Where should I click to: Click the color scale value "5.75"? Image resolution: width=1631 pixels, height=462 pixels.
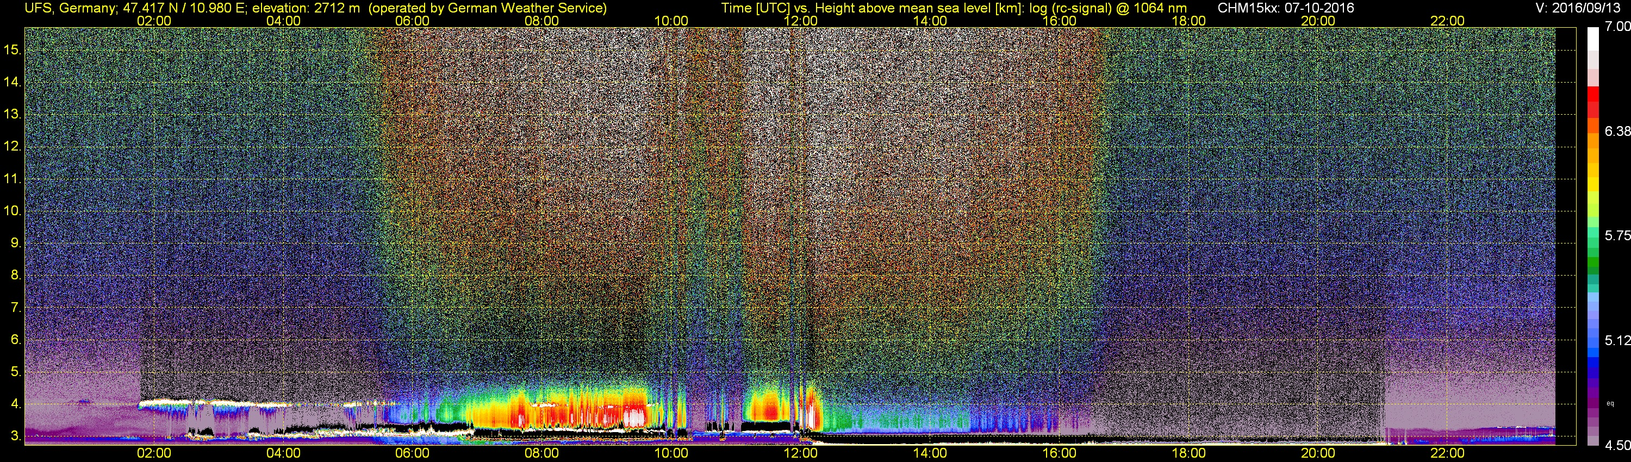(1617, 235)
